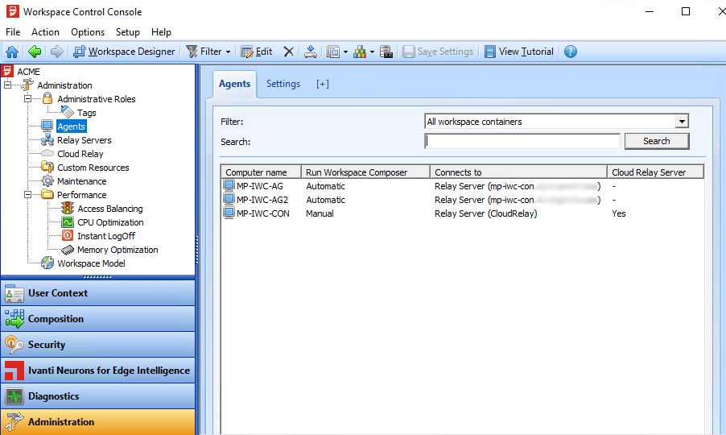Open the Diagnostics section

97,396
